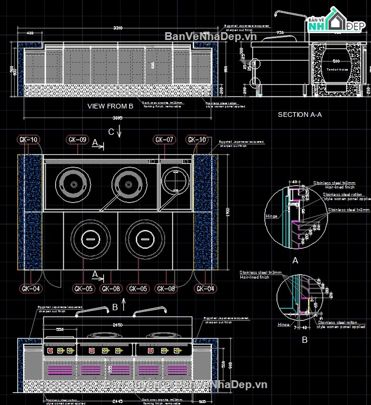
Task: Select the SECTION A-A title text
Action: [300, 114]
